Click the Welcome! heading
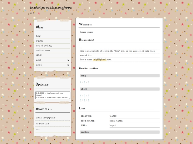 85,25
